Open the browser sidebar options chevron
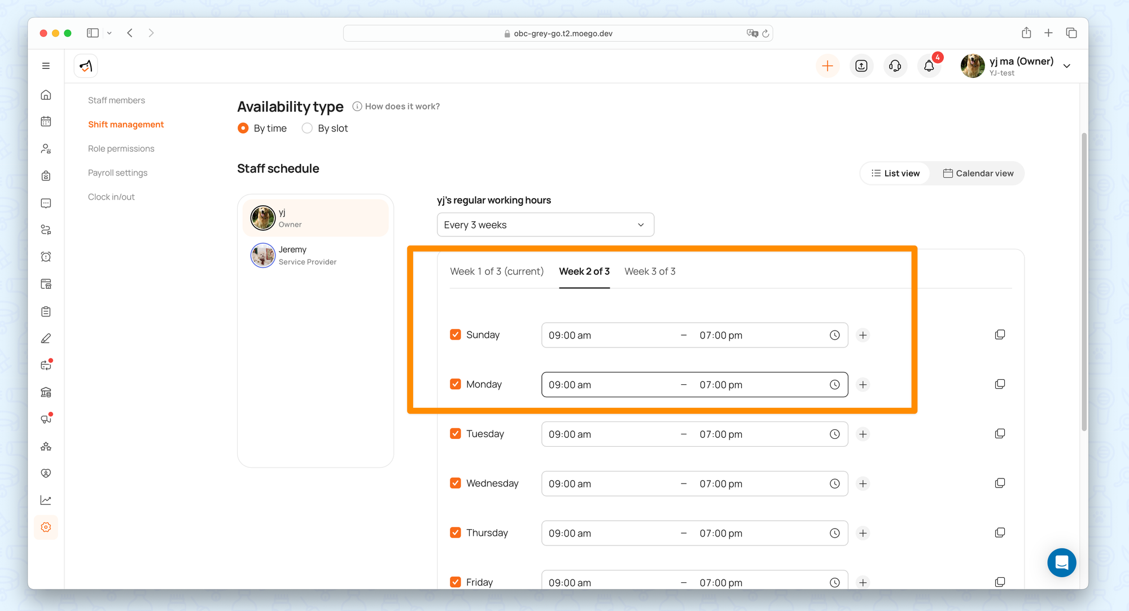Viewport: 1129px width, 611px height. coord(110,33)
